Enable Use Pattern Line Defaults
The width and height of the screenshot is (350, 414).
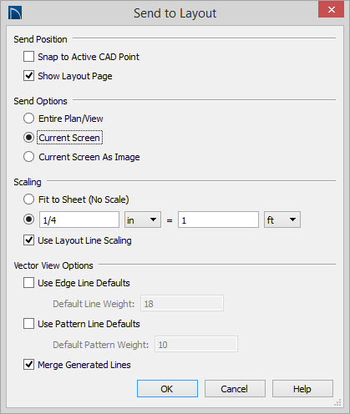(x=28, y=324)
